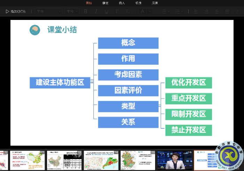Switch to the 开始 tab
244x171 pixels.
pyautogui.click(x=89, y=3)
